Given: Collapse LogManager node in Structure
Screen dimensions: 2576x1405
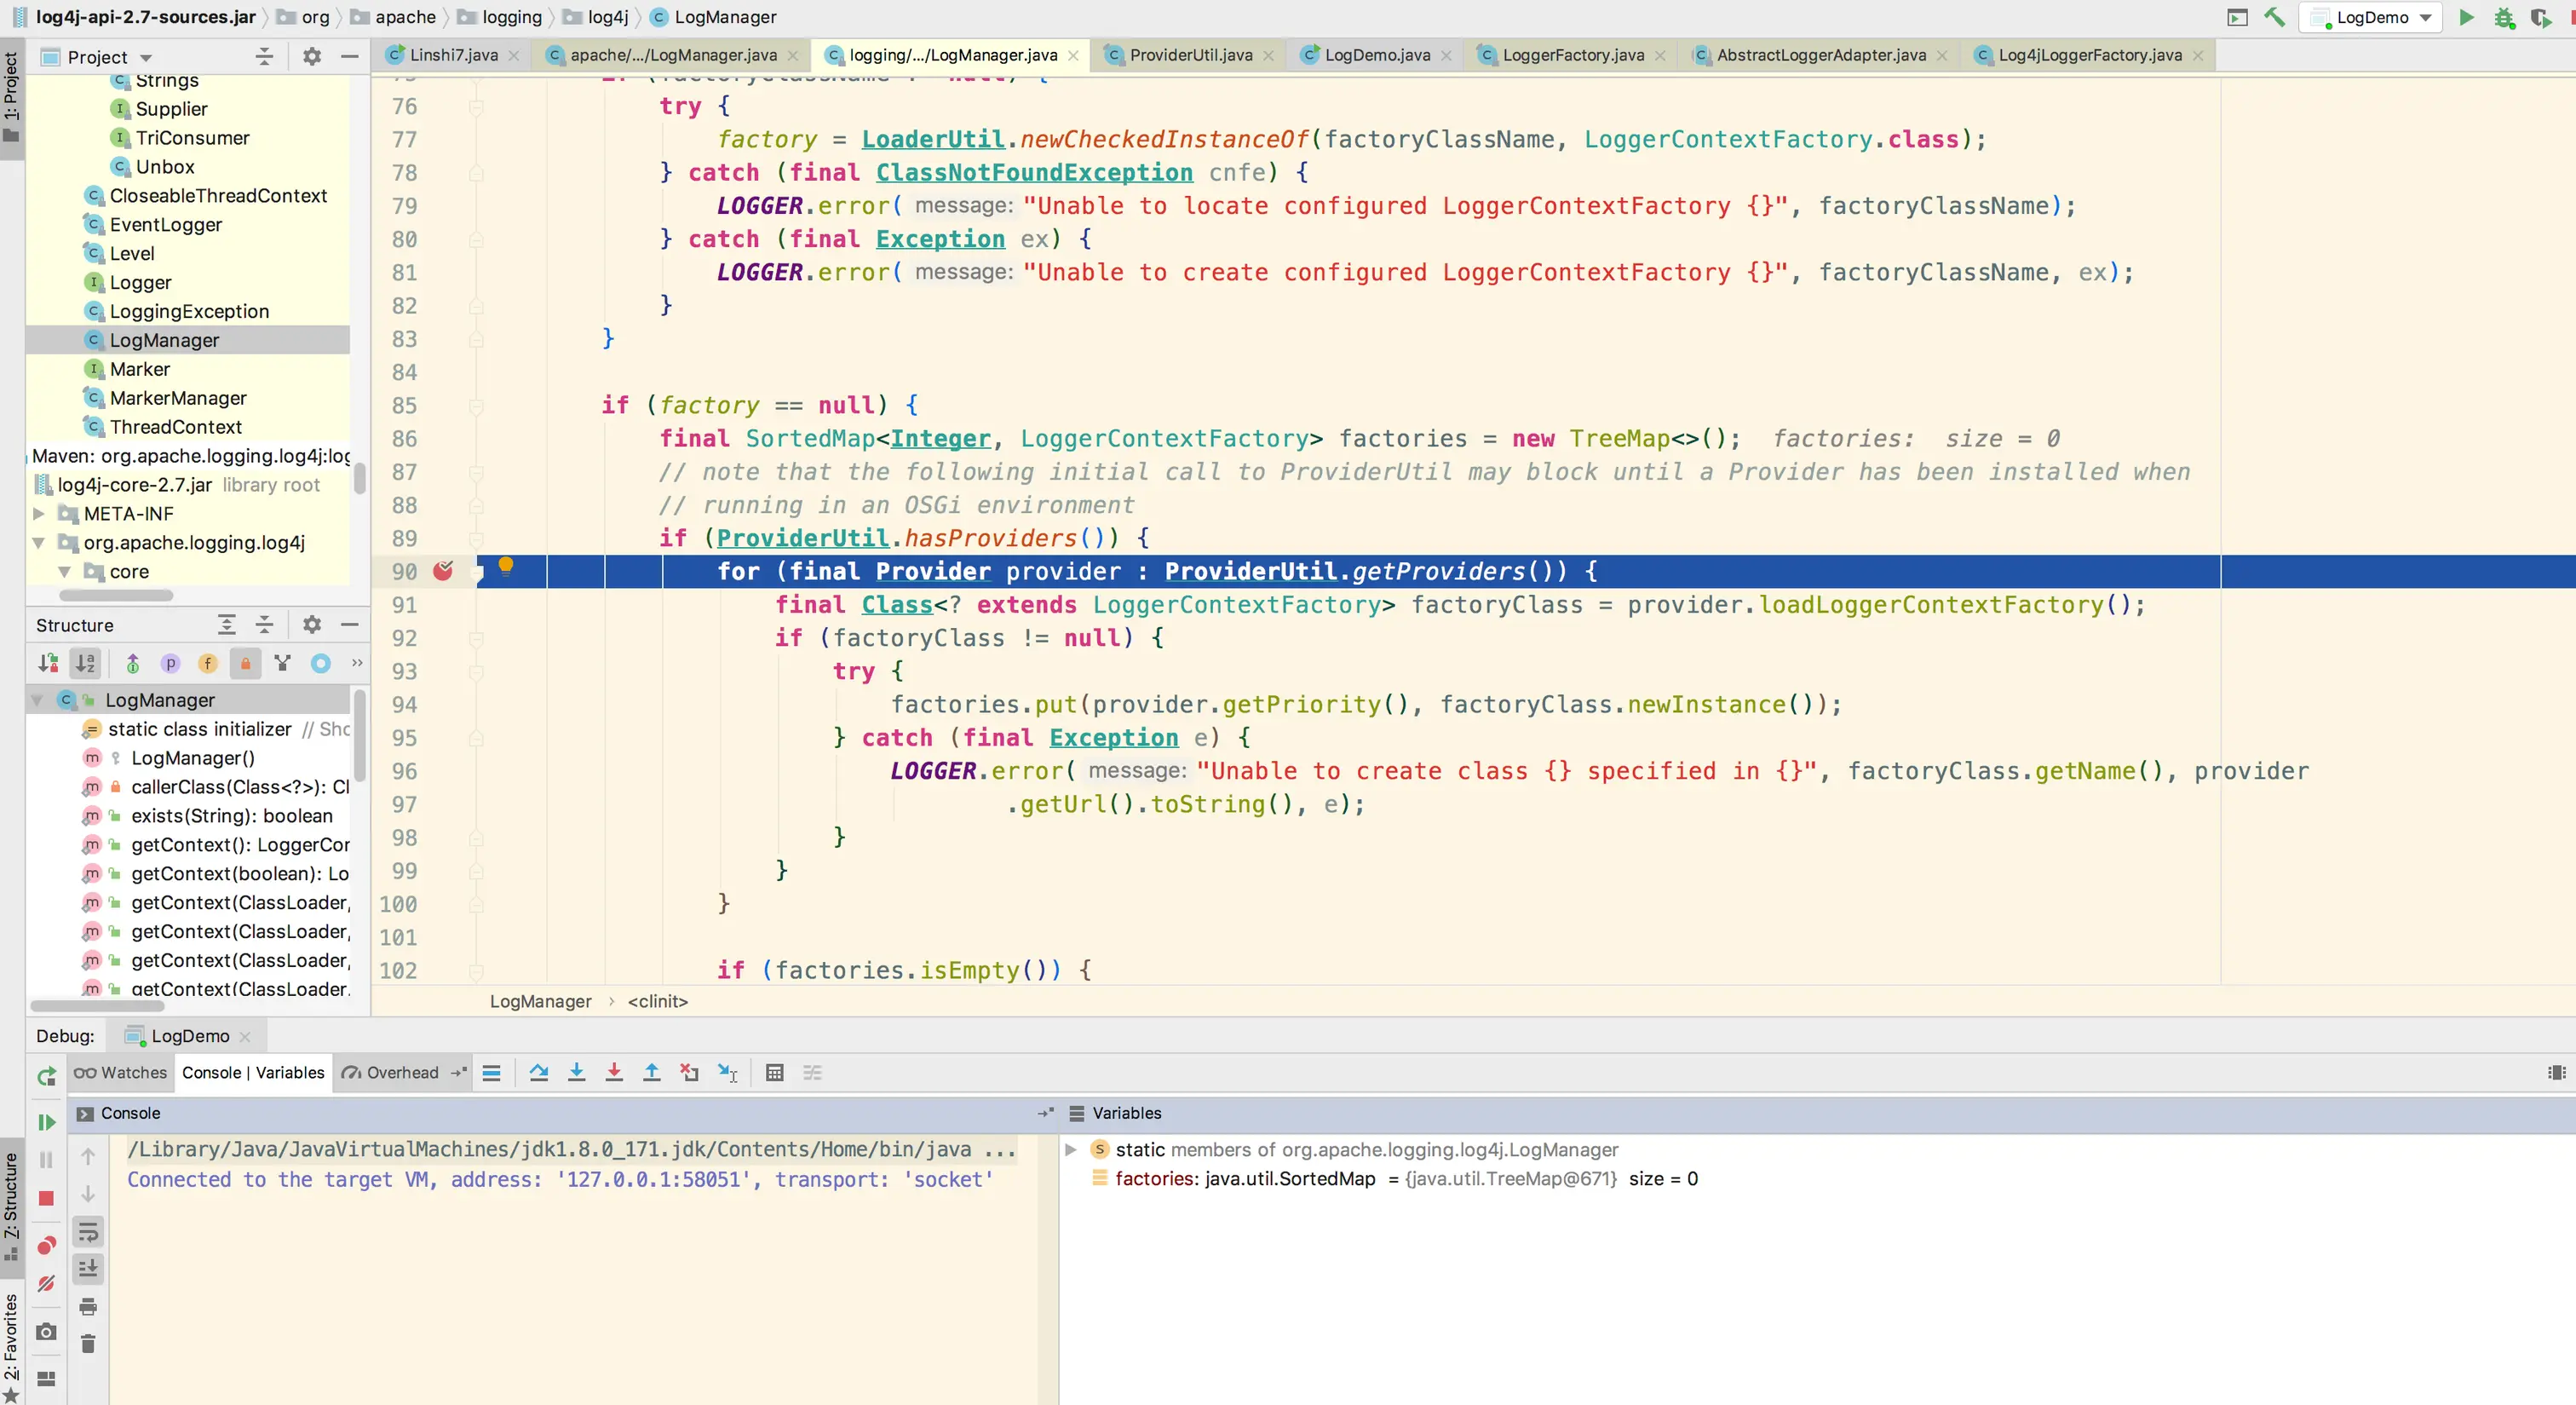Looking at the screenshot, I should pyautogui.click(x=38, y=700).
